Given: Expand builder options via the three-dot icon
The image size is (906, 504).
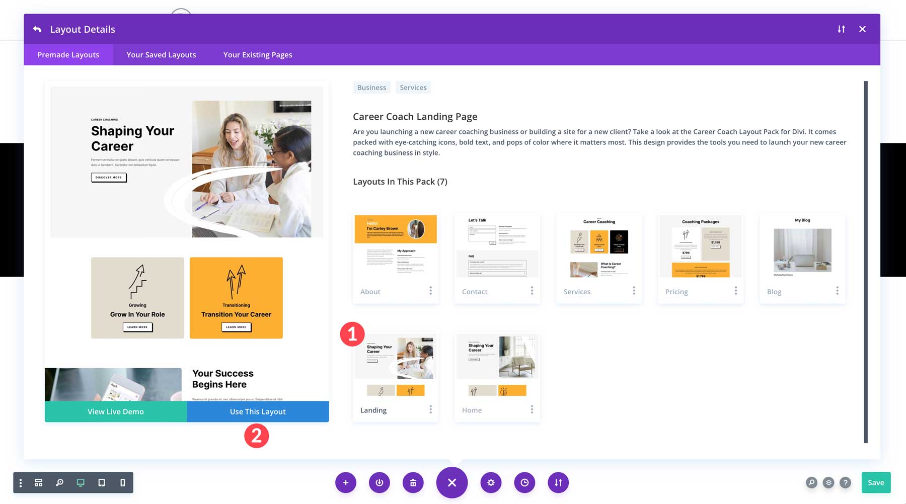Looking at the screenshot, I should (20, 482).
